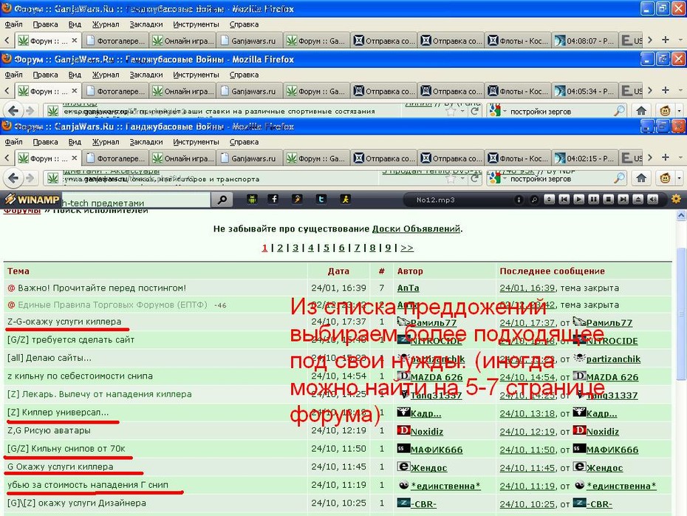Click the monkey add-on icon in front window
Screen dimensions: 687x516
[665, 178]
